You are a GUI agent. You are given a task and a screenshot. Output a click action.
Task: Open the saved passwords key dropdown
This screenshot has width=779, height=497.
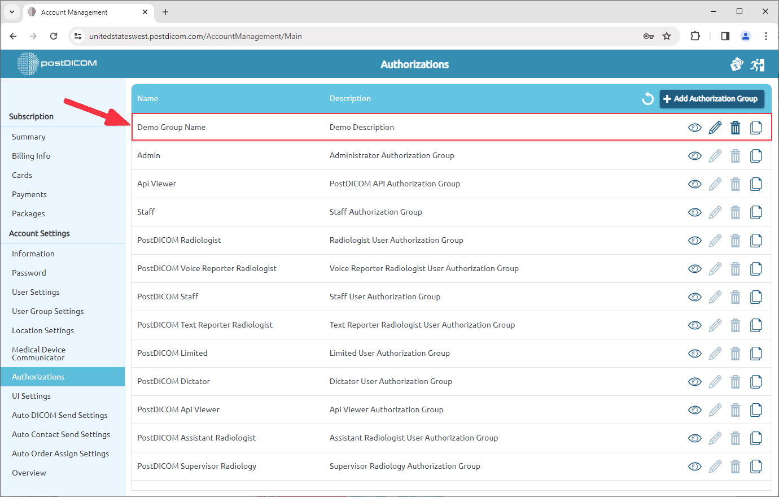649,36
